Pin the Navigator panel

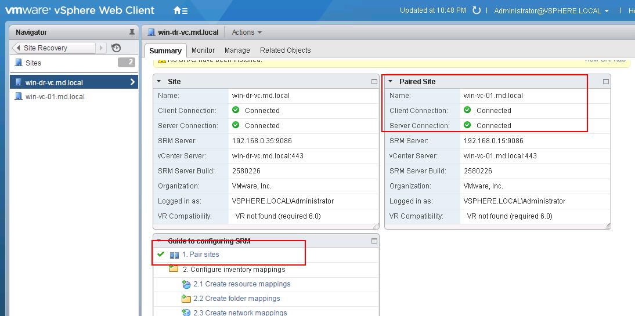pyautogui.click(x=132, y=32)
